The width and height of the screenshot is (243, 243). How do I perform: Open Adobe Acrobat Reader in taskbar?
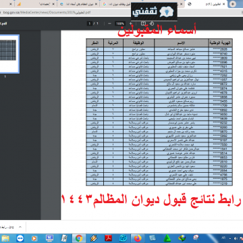pyautogui.click(x=108, y=238)
